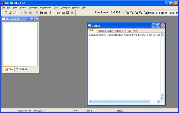Click the Open Project green folder icon
Image resolution: width=179 pixels, height=113 pixels.
63,13
